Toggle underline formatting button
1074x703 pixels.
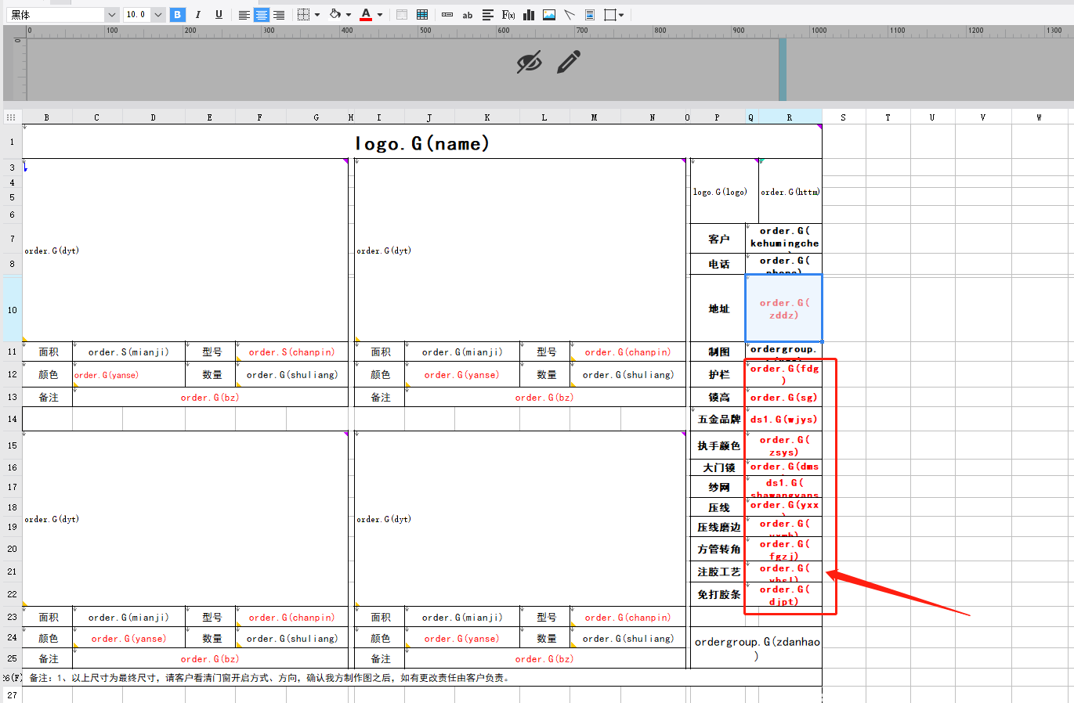[219, 15]
